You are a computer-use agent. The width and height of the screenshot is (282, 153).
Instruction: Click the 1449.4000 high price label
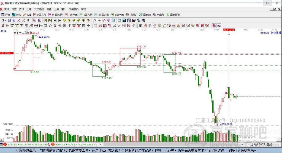pyautogui.click(x=43, y=37)
